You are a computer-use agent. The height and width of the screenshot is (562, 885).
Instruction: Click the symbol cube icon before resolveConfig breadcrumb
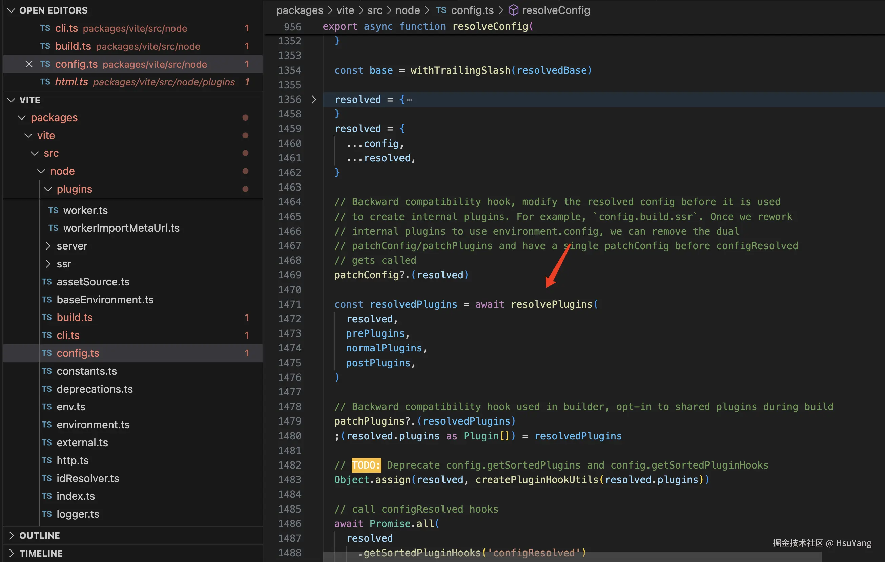click(513, 10)
